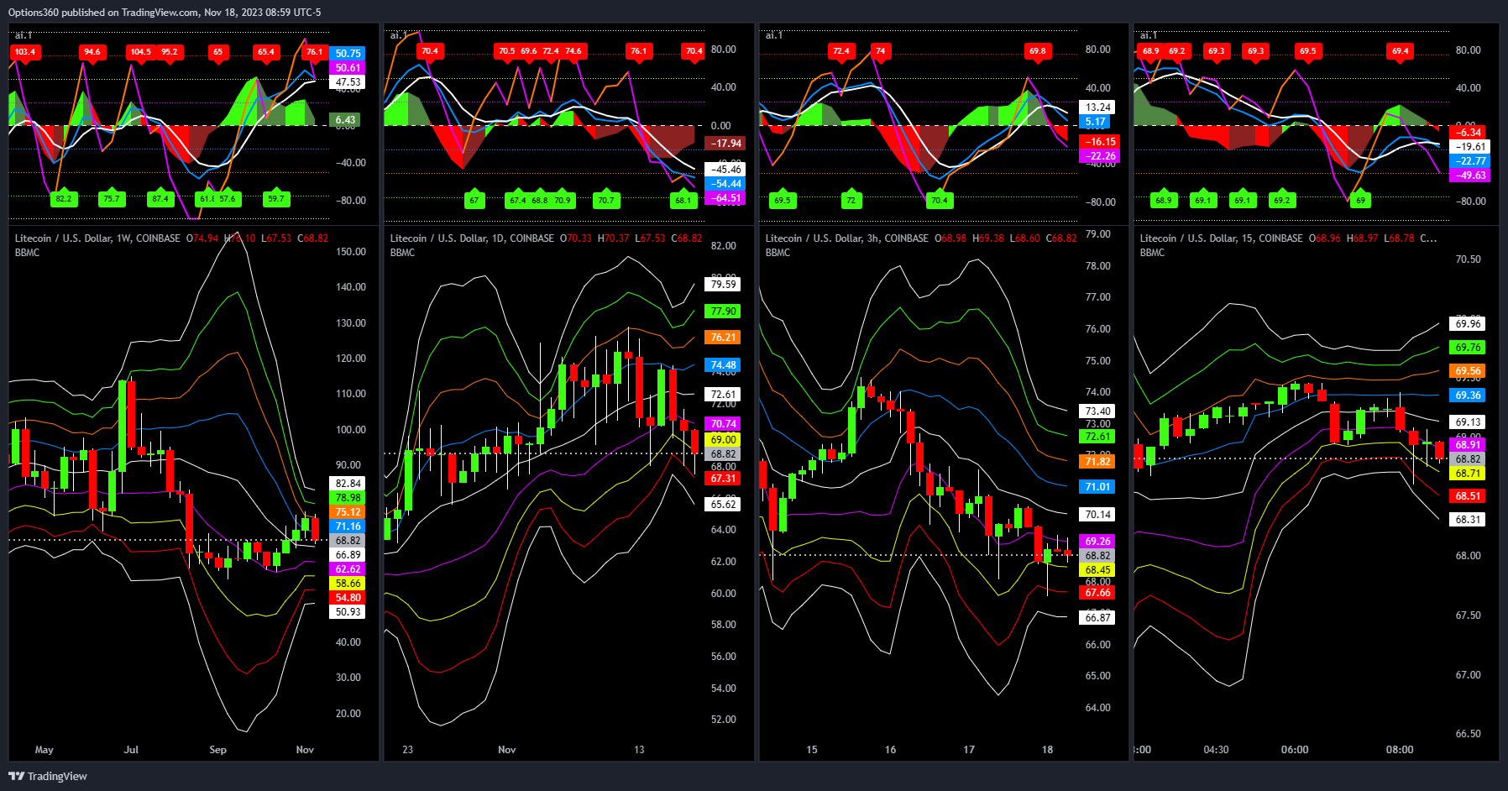The height and width of the screenshot is (791, 1508).
Task: Click the red 95.2 oscillator label
Action: pyautogui.click(x=170, y=52)
